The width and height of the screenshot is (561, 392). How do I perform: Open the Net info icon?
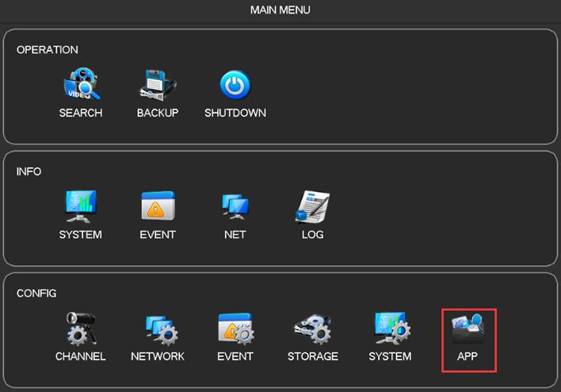pos(235,207)
